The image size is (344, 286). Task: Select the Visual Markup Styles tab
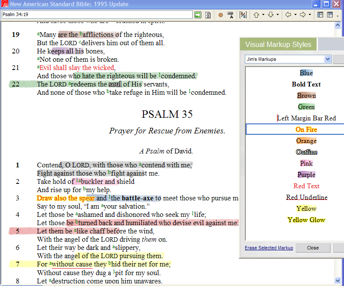278,44
